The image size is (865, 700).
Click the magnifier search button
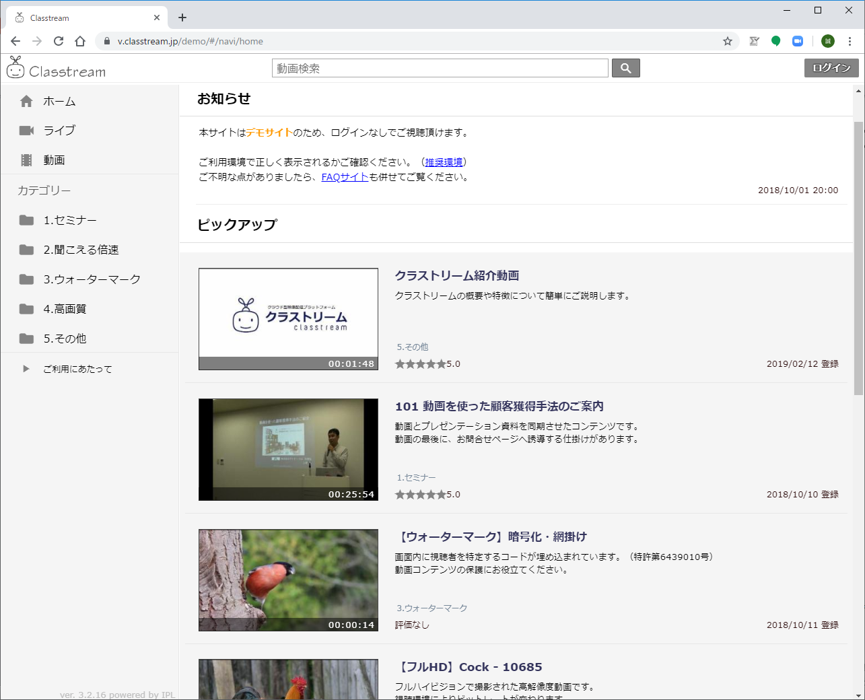(626, 68)
